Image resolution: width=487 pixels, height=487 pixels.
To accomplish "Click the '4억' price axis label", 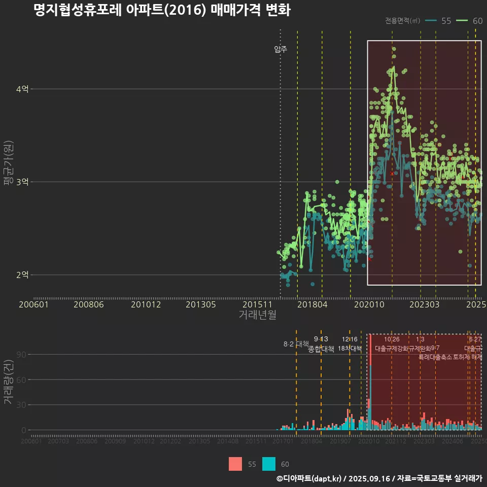I will coord(22,89).
